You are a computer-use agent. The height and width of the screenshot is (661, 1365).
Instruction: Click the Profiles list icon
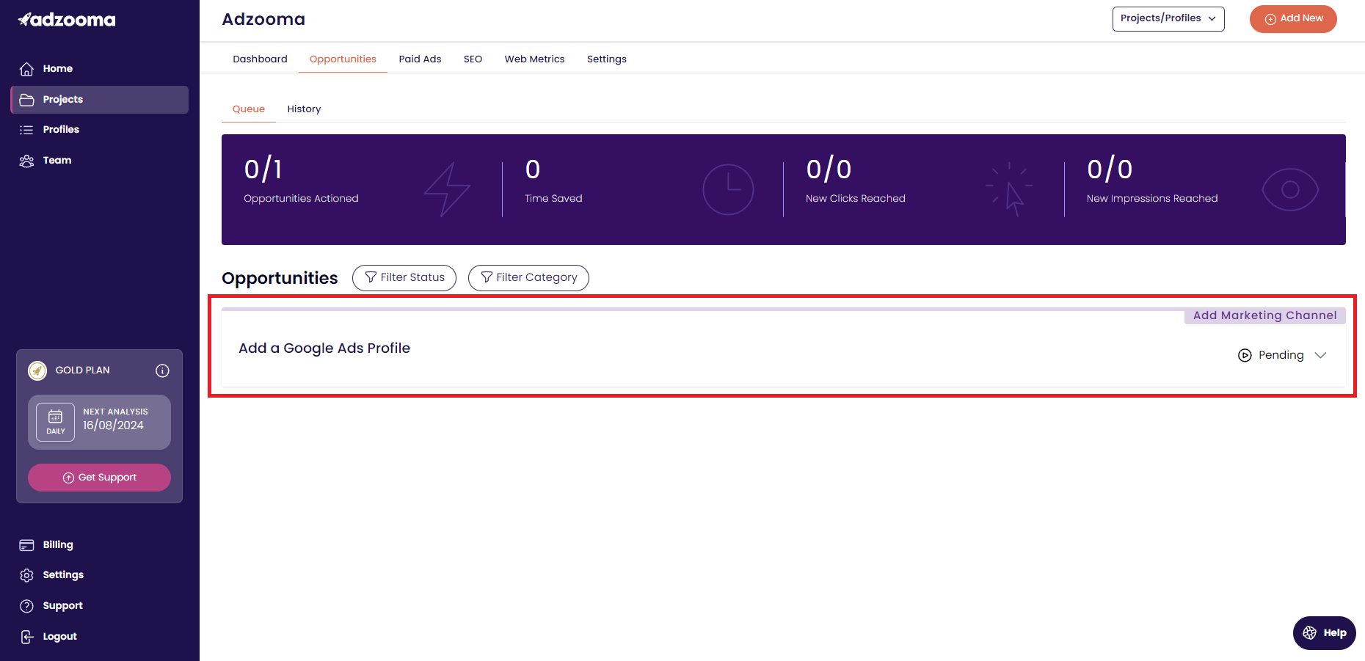tap(26, 130)
